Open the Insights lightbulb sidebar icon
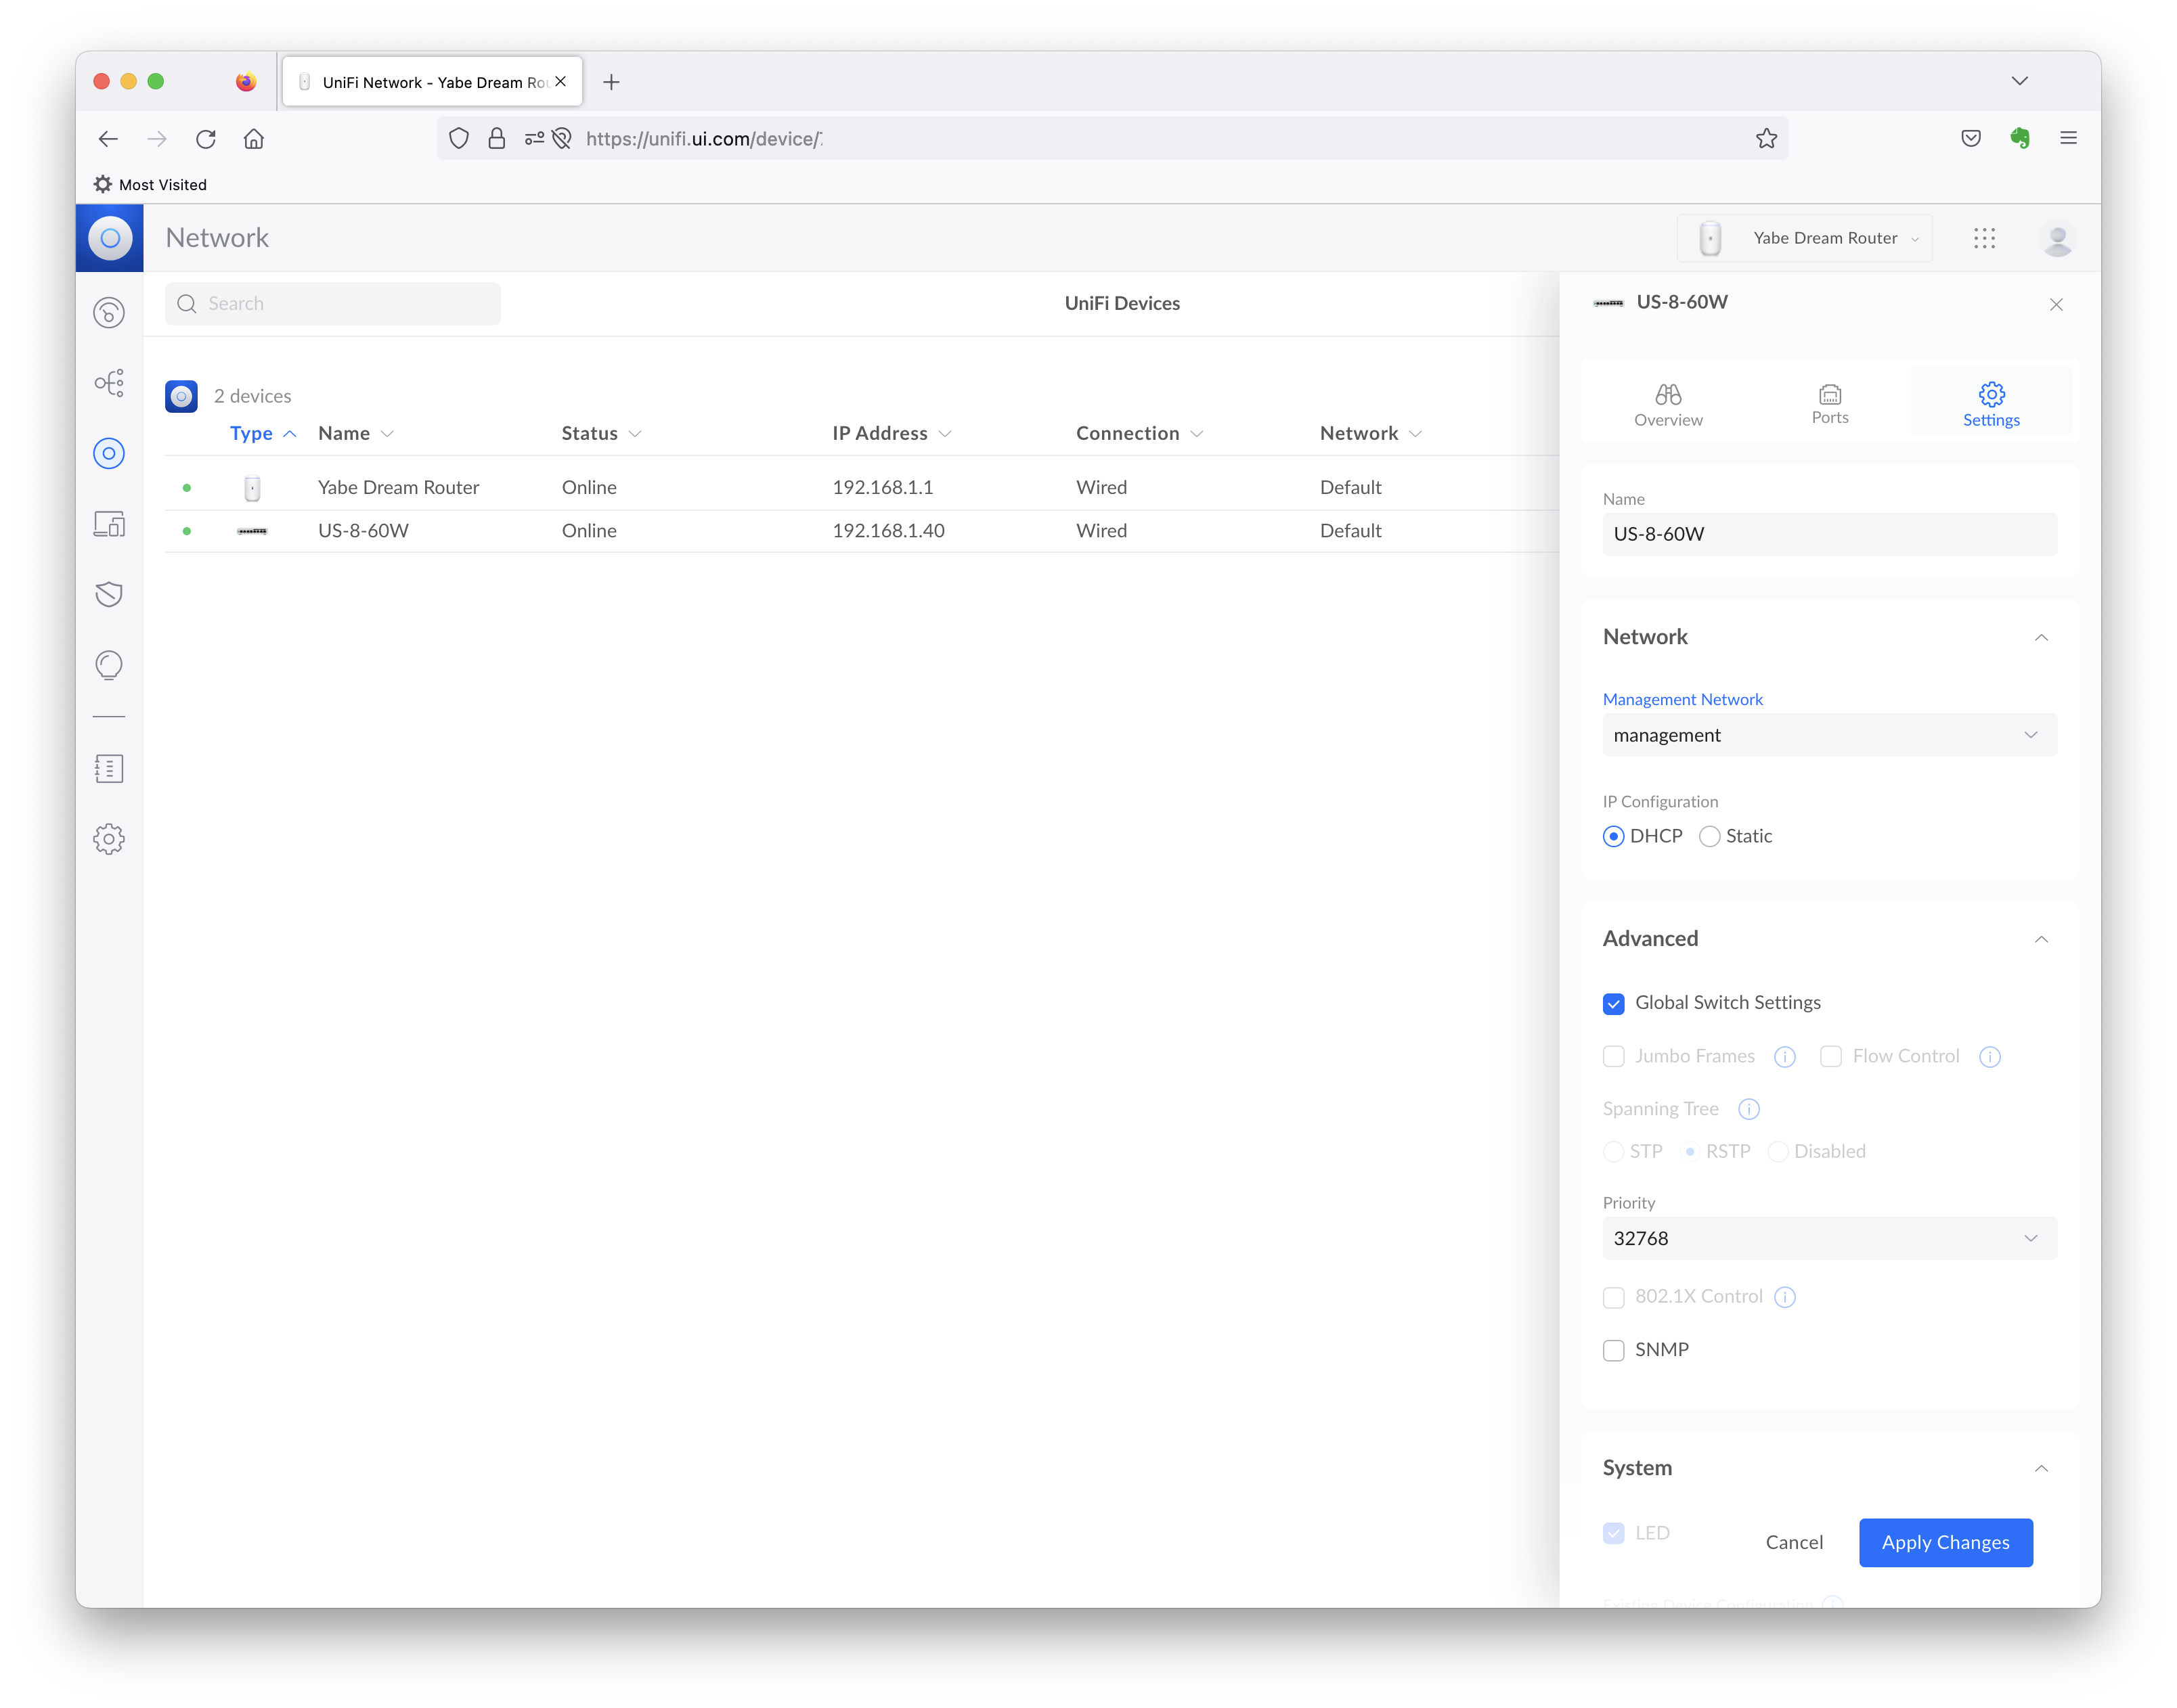 (108, 665)
